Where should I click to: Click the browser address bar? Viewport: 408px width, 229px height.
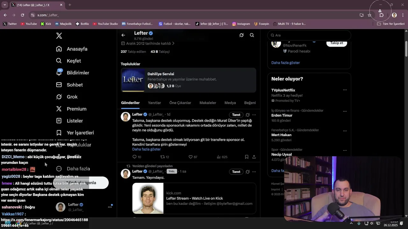(194, 15)
